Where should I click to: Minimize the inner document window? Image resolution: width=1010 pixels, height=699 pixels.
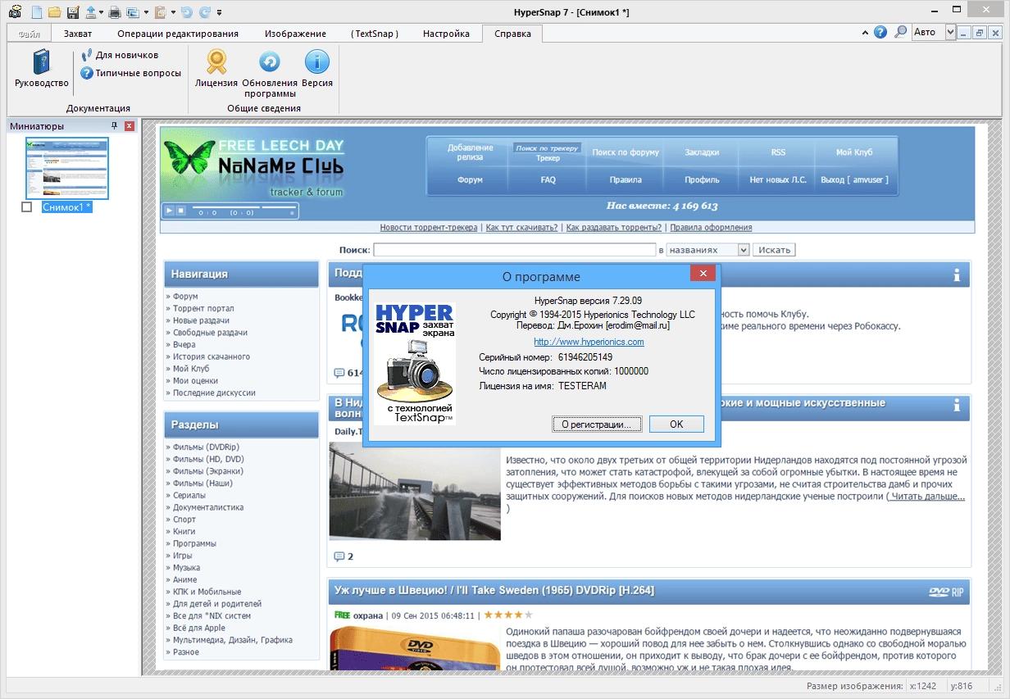(x=965, y=33)
